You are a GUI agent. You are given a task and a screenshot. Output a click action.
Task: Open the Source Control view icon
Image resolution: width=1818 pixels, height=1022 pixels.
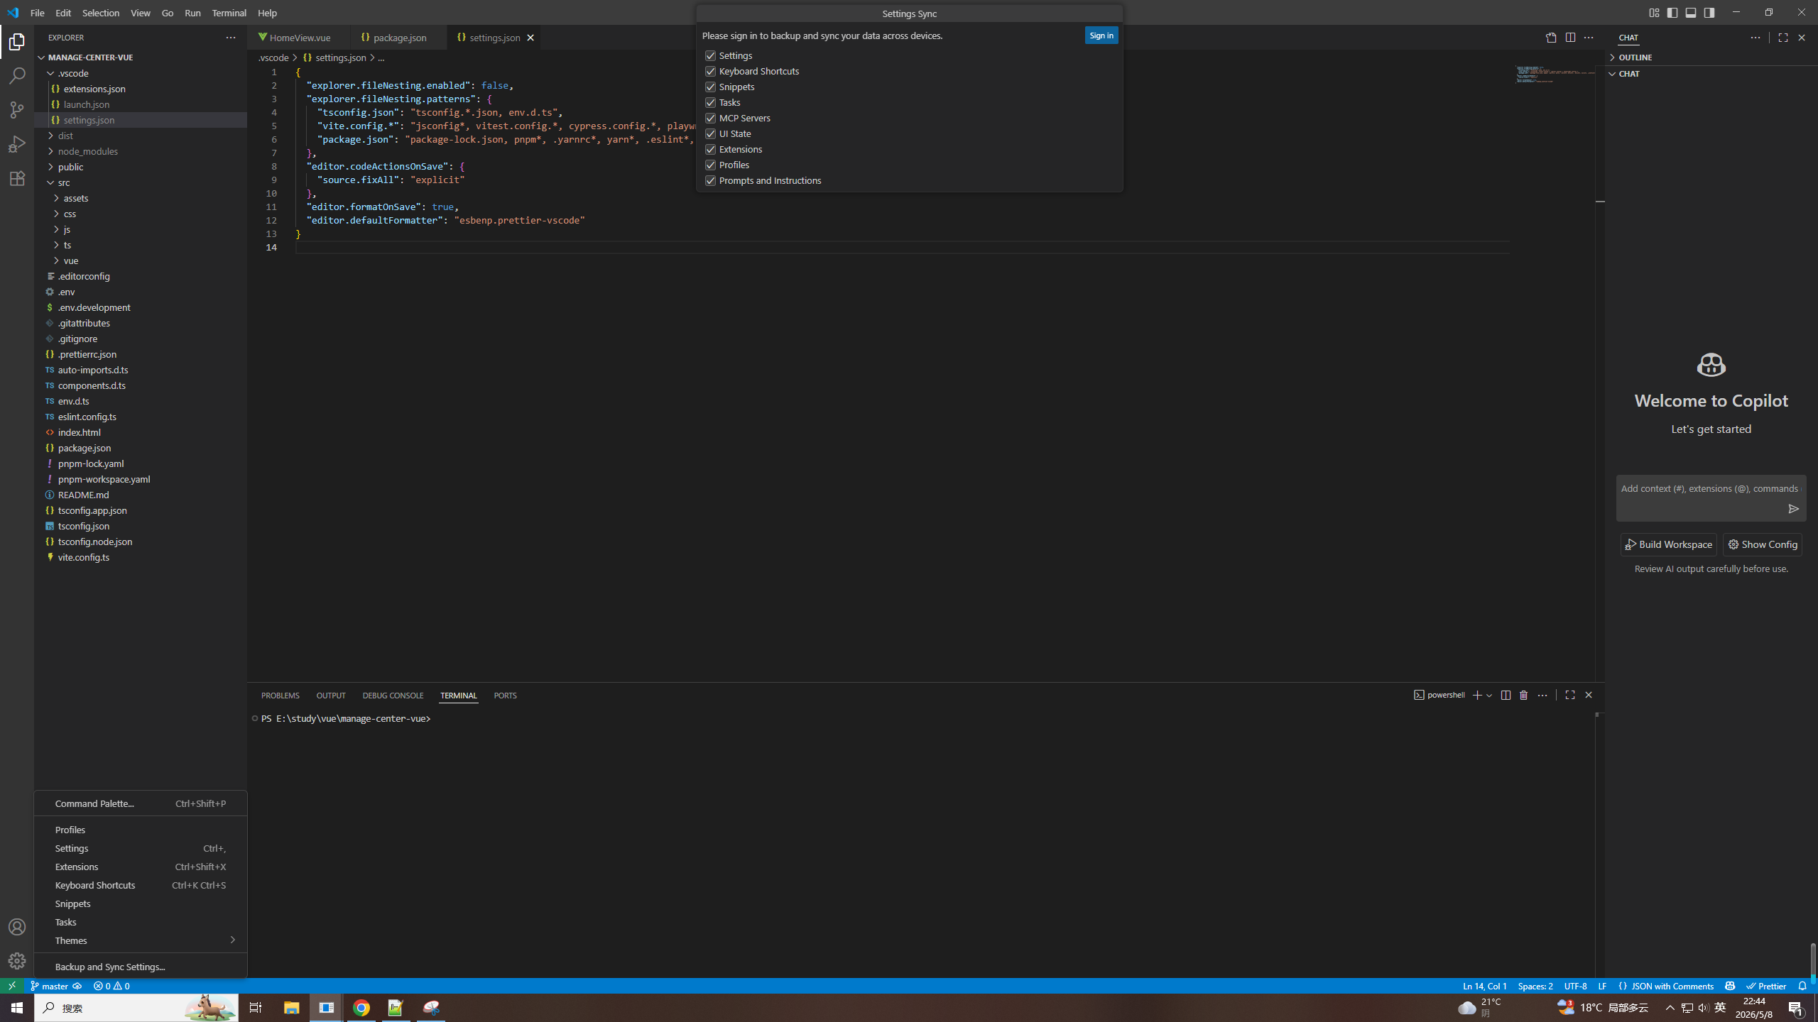(x=17, y=110)
